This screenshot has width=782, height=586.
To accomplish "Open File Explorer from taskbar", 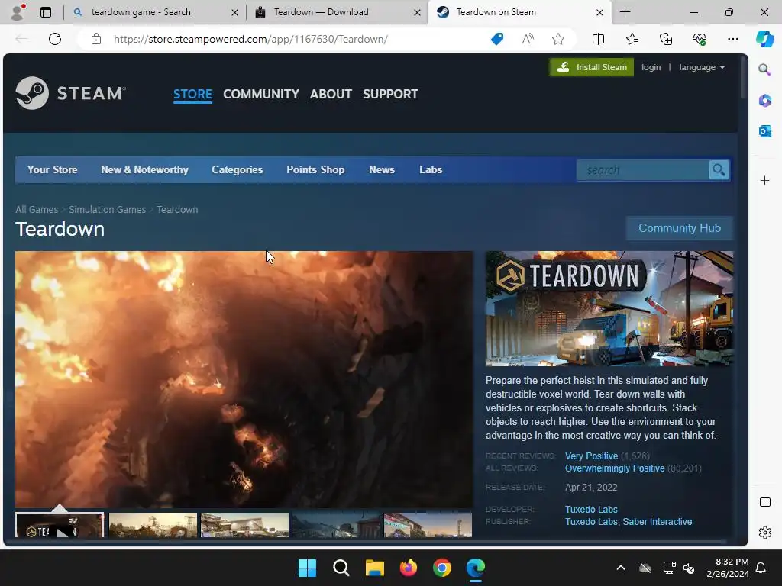I will tap(374, 568).
